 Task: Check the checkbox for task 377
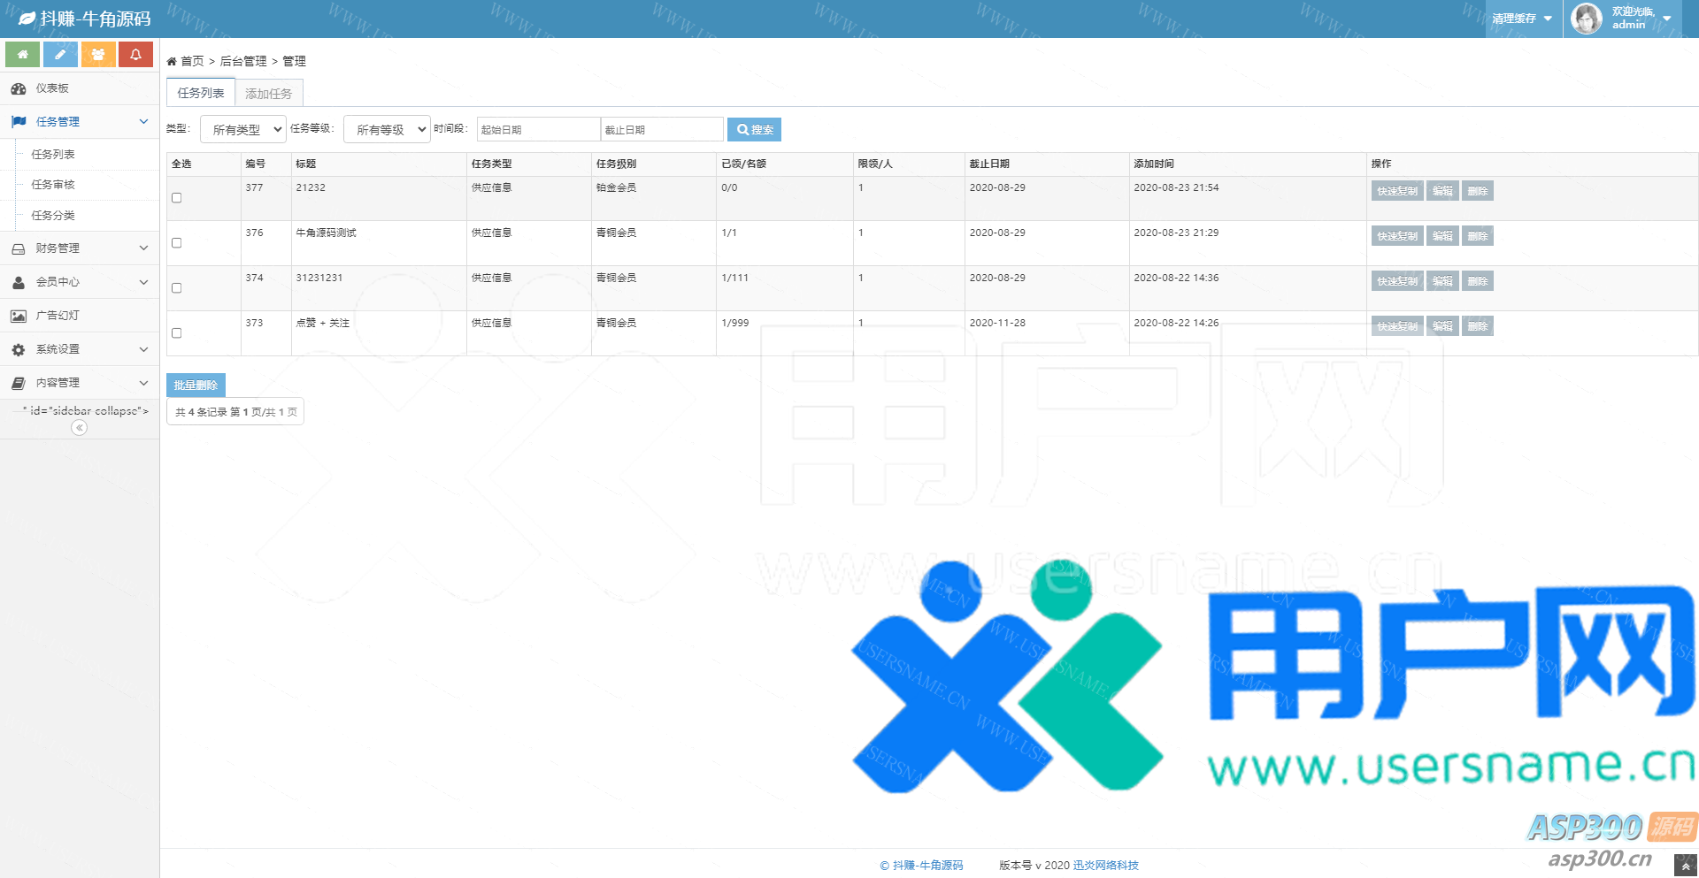[x=177, y=198]
